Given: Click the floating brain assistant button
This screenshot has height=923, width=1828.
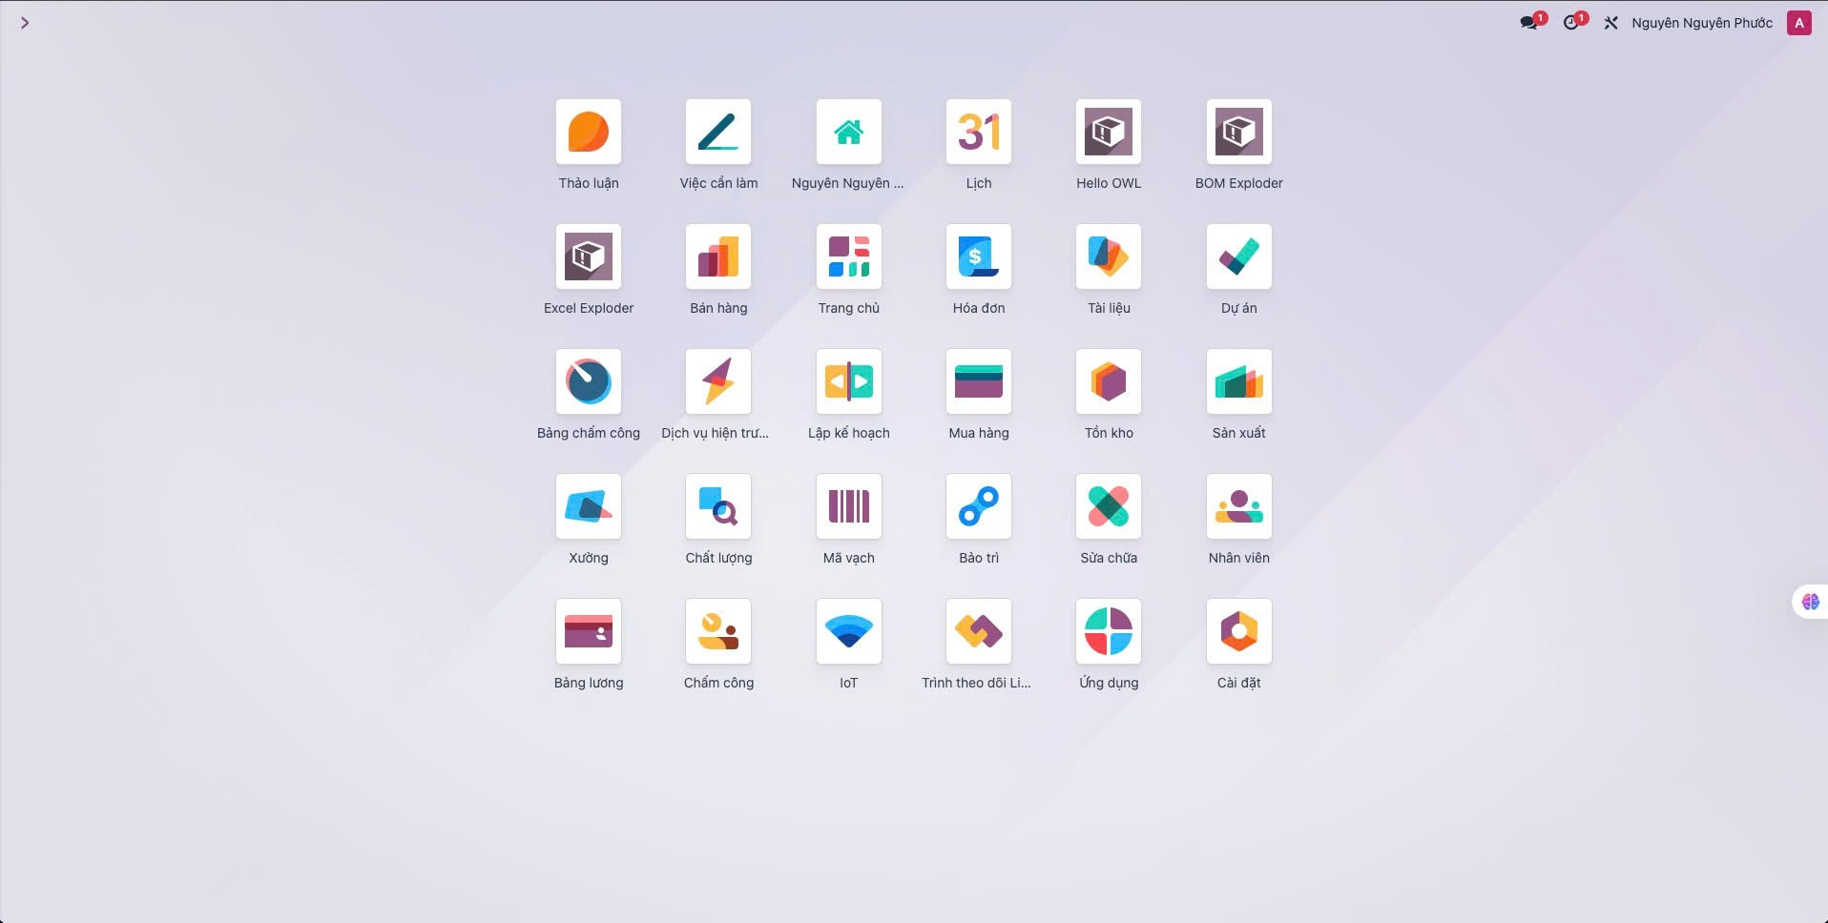Looking at the screenshot, I should click(1810, 602).
